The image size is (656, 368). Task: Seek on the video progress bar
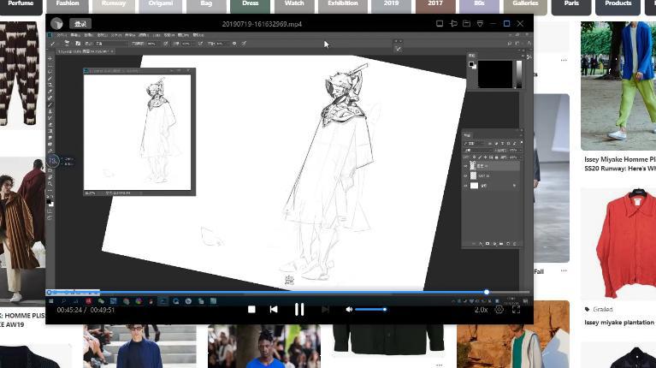288,292
